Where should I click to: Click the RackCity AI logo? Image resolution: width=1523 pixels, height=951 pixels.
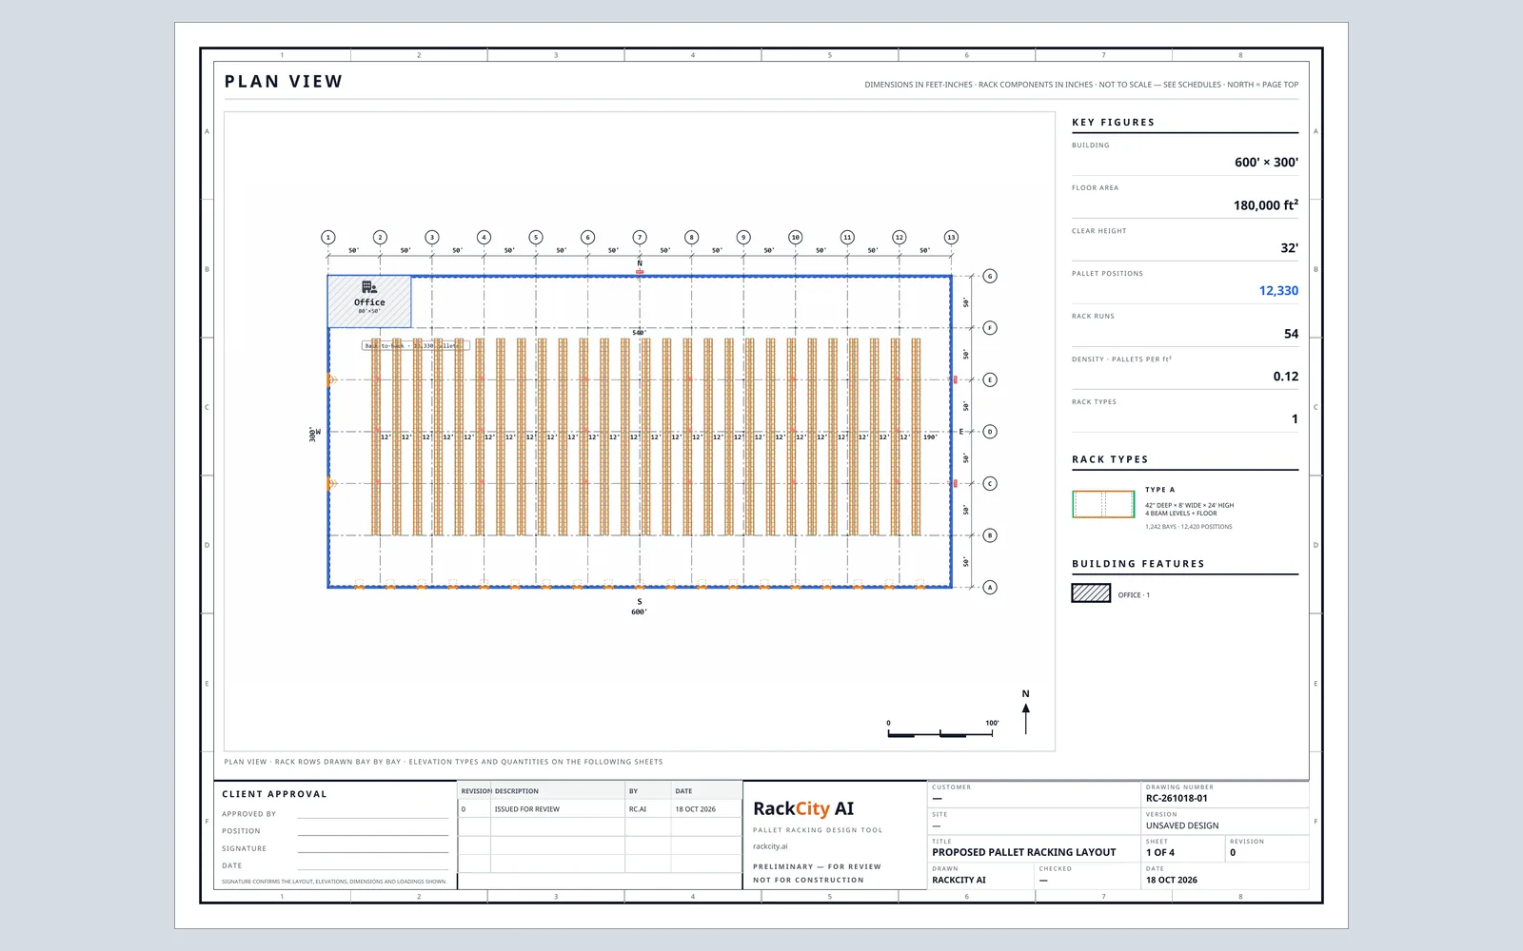click(x=803, y=808)
